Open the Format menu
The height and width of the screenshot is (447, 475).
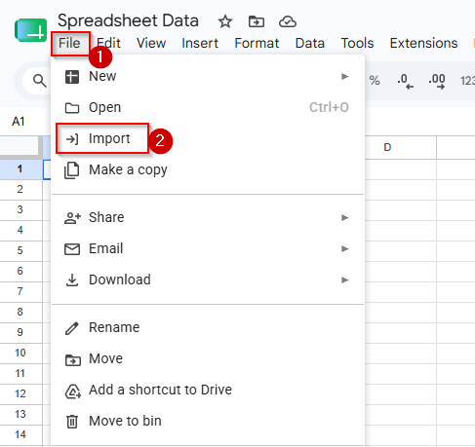257,43
